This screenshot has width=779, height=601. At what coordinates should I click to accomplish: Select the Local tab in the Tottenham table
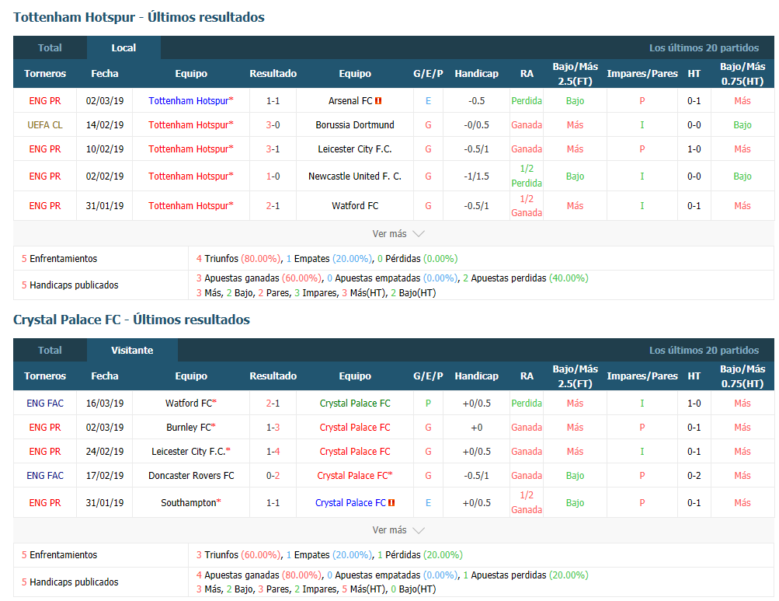123,47
